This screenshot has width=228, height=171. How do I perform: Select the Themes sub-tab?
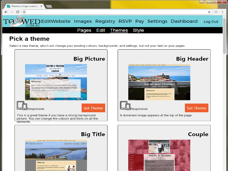119,30
